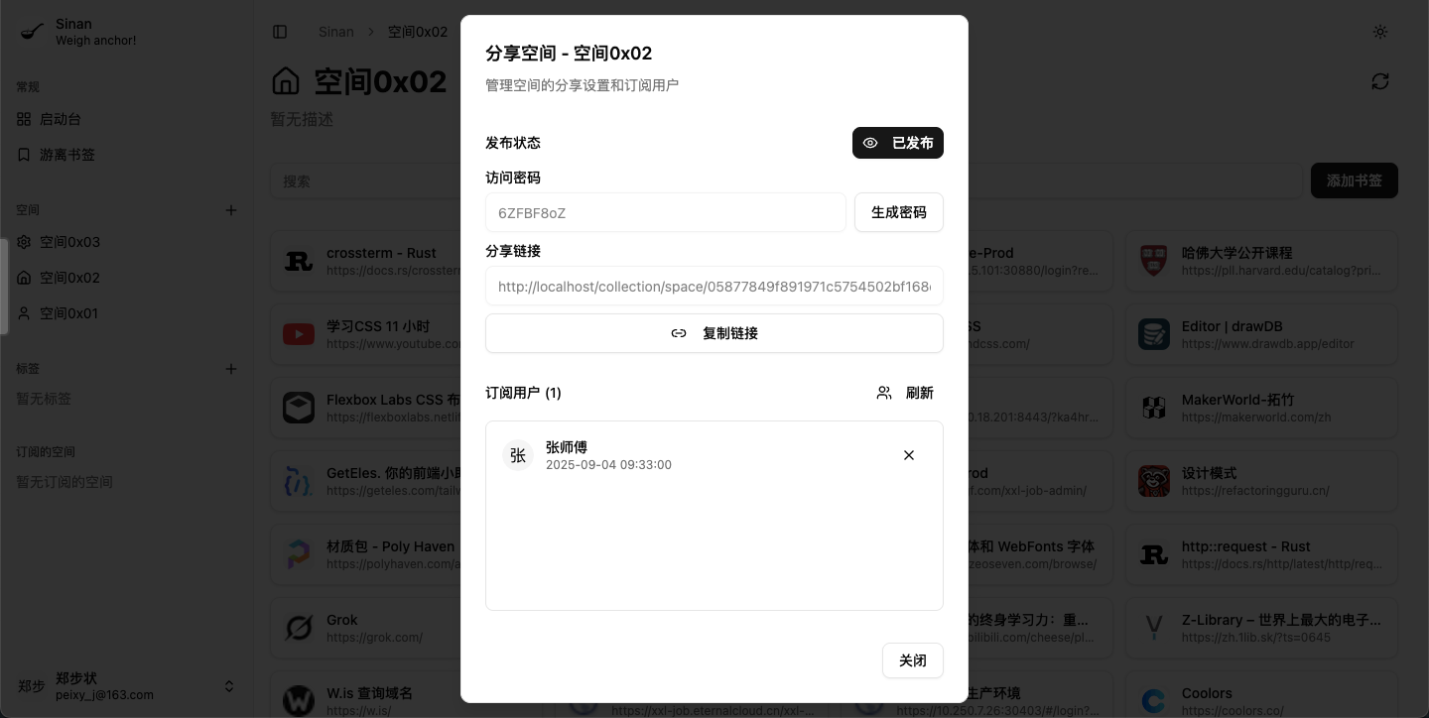Select 空间0x03 in the sidebar

click(127, 242)
